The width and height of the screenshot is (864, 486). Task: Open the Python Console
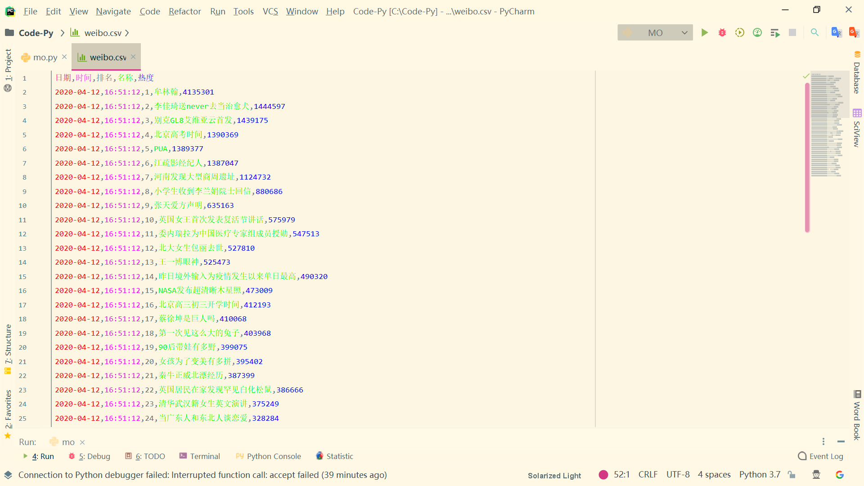click(268, 456)
